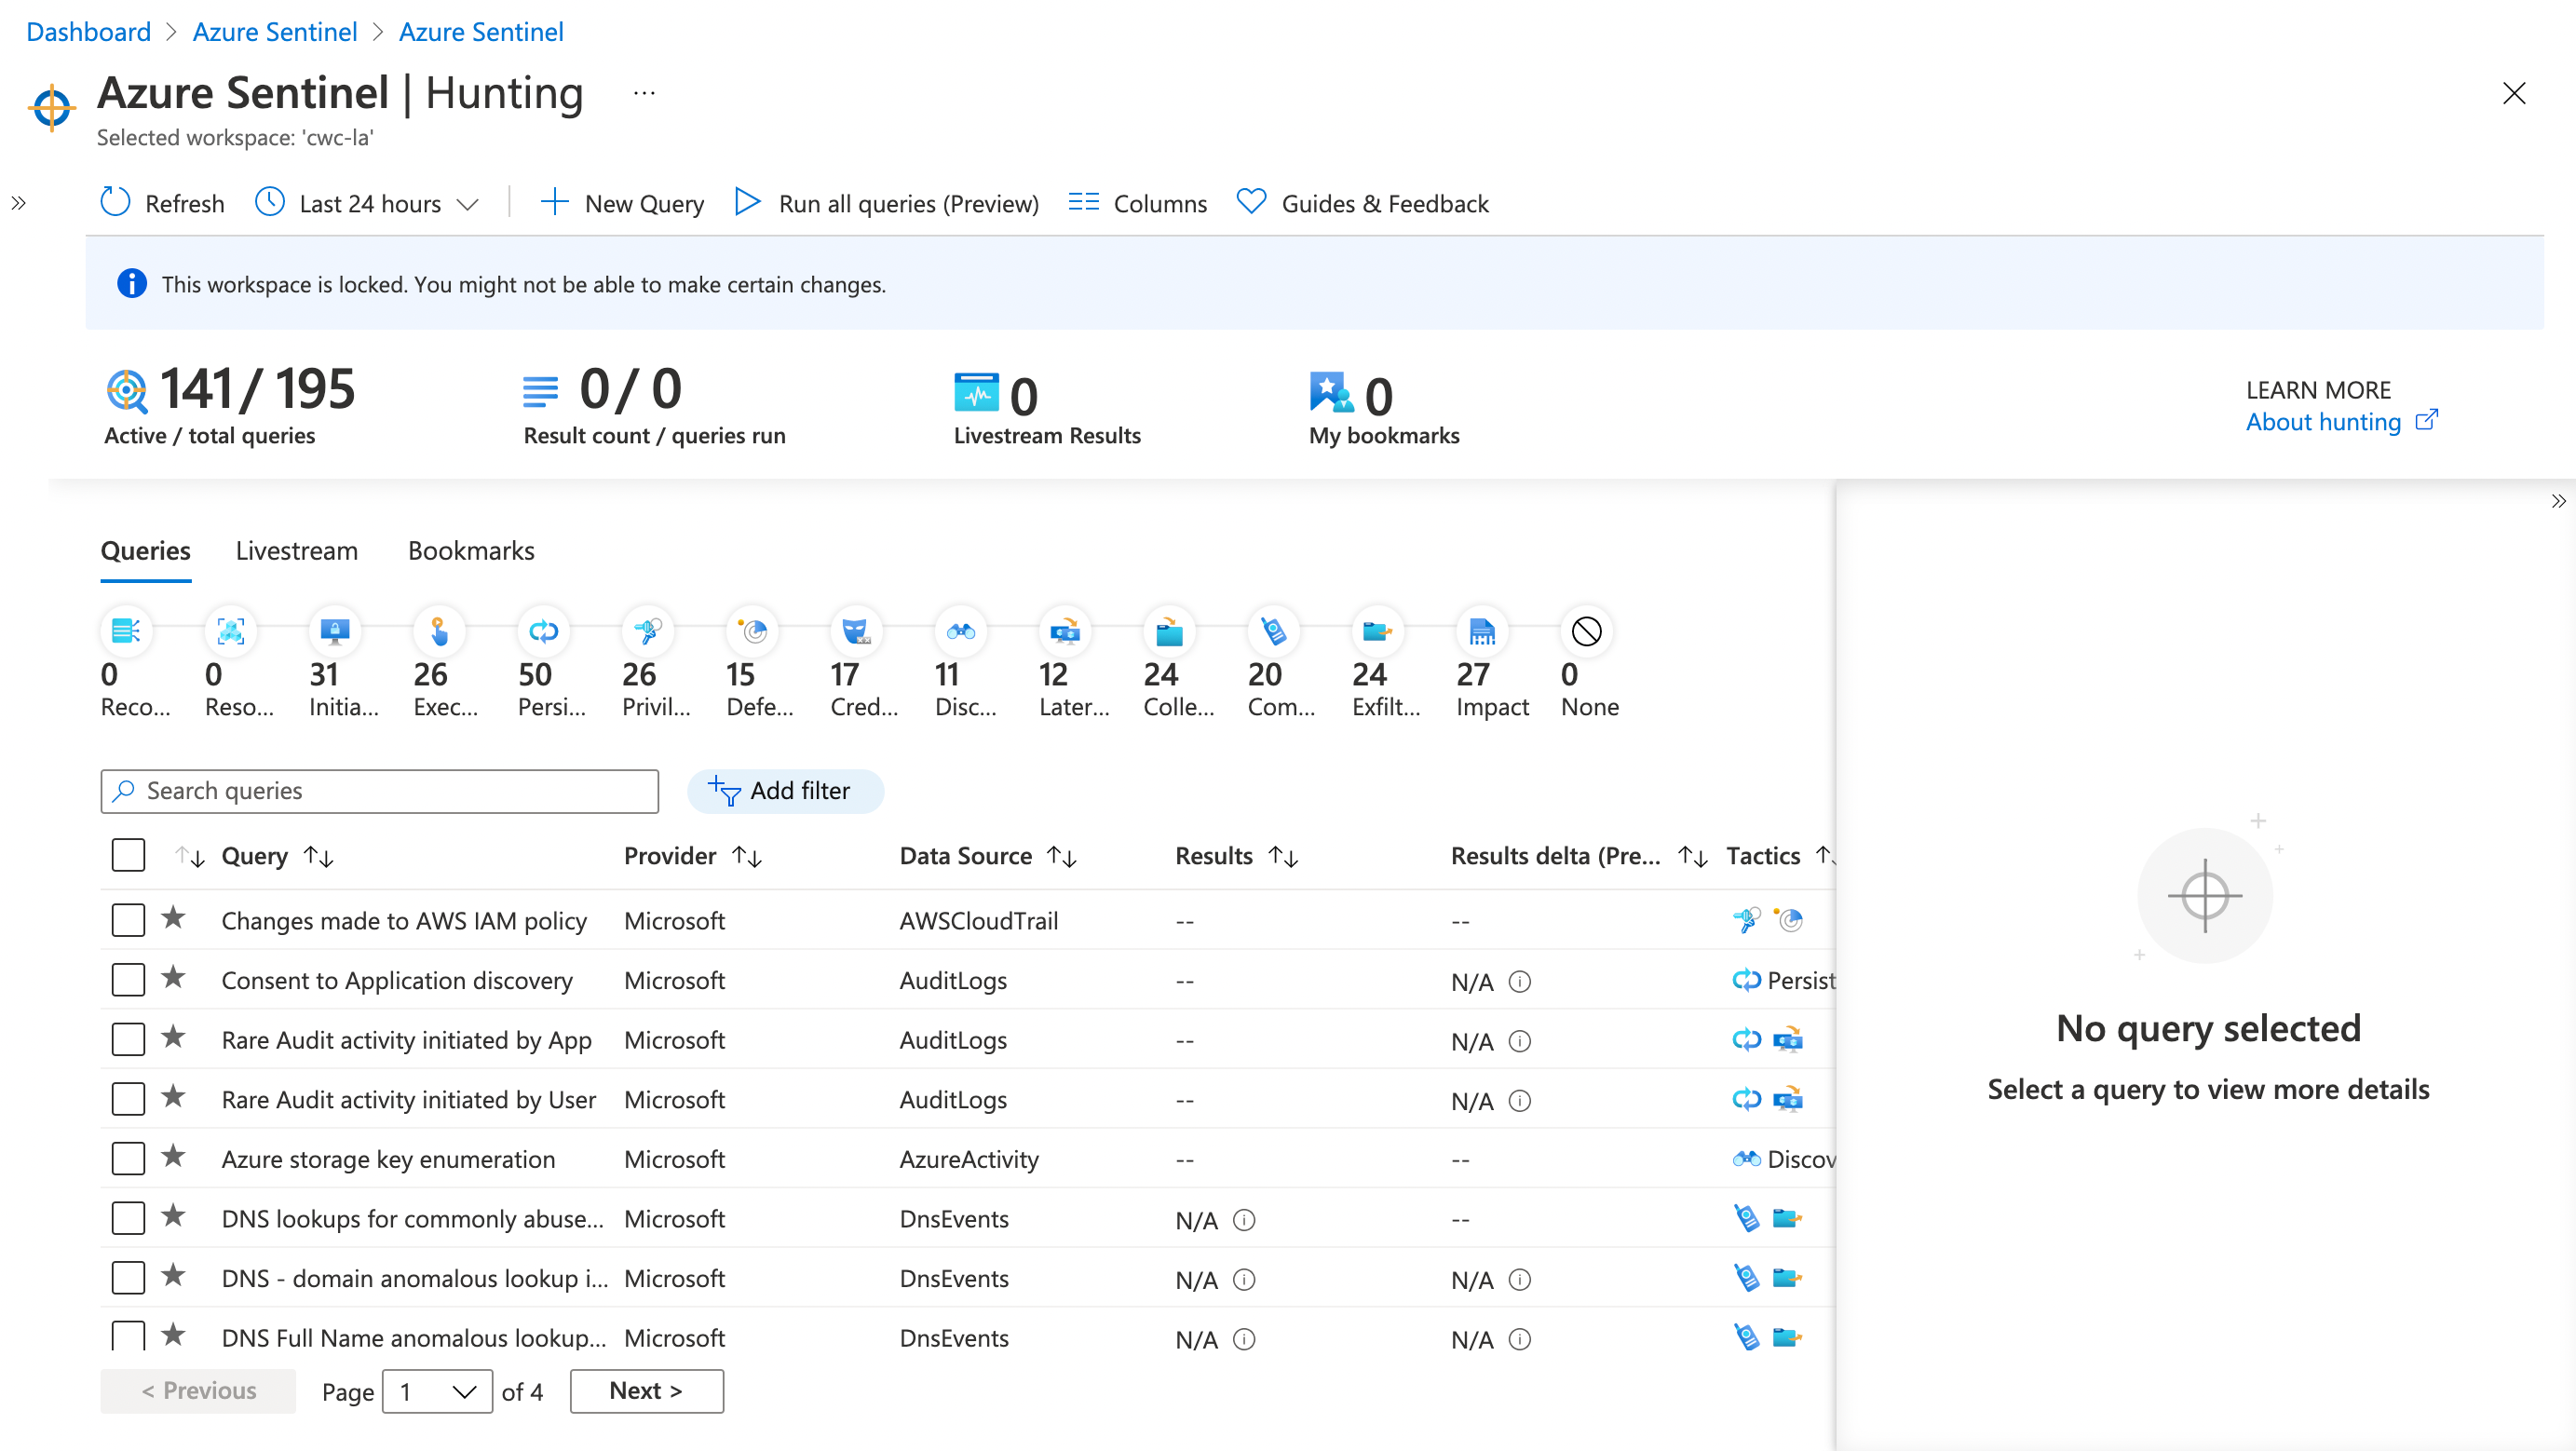Toggle the select-all queries header checkbox
Viewport: 2576px width, 1451px height.
point(128,855)
